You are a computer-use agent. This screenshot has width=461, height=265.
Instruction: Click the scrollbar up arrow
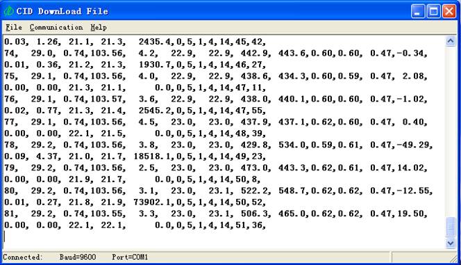(451, 41)
